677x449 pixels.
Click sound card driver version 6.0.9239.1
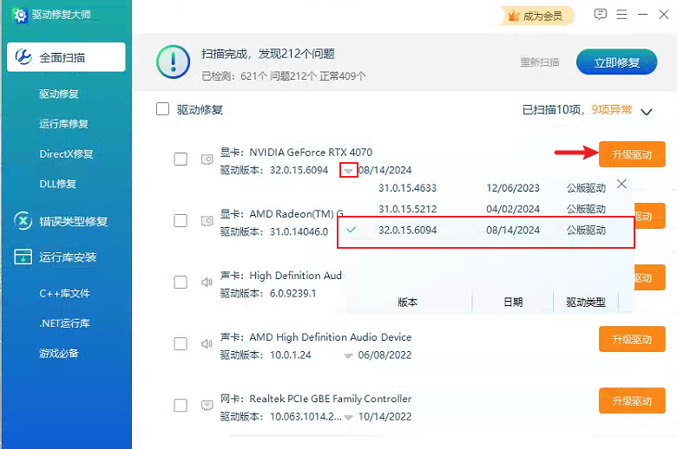click(293, 294)
